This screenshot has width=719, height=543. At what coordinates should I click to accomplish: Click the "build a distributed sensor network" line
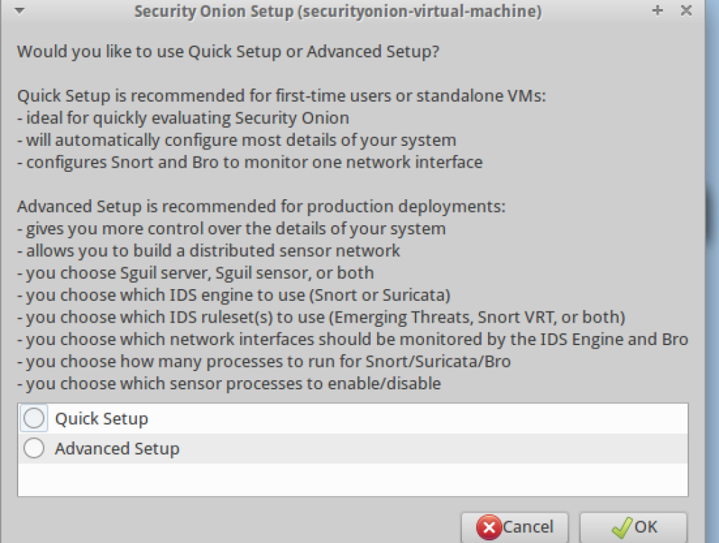click(x=213, y=250)
